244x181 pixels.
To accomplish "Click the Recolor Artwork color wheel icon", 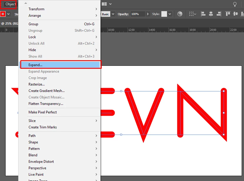I will [180, 14].
